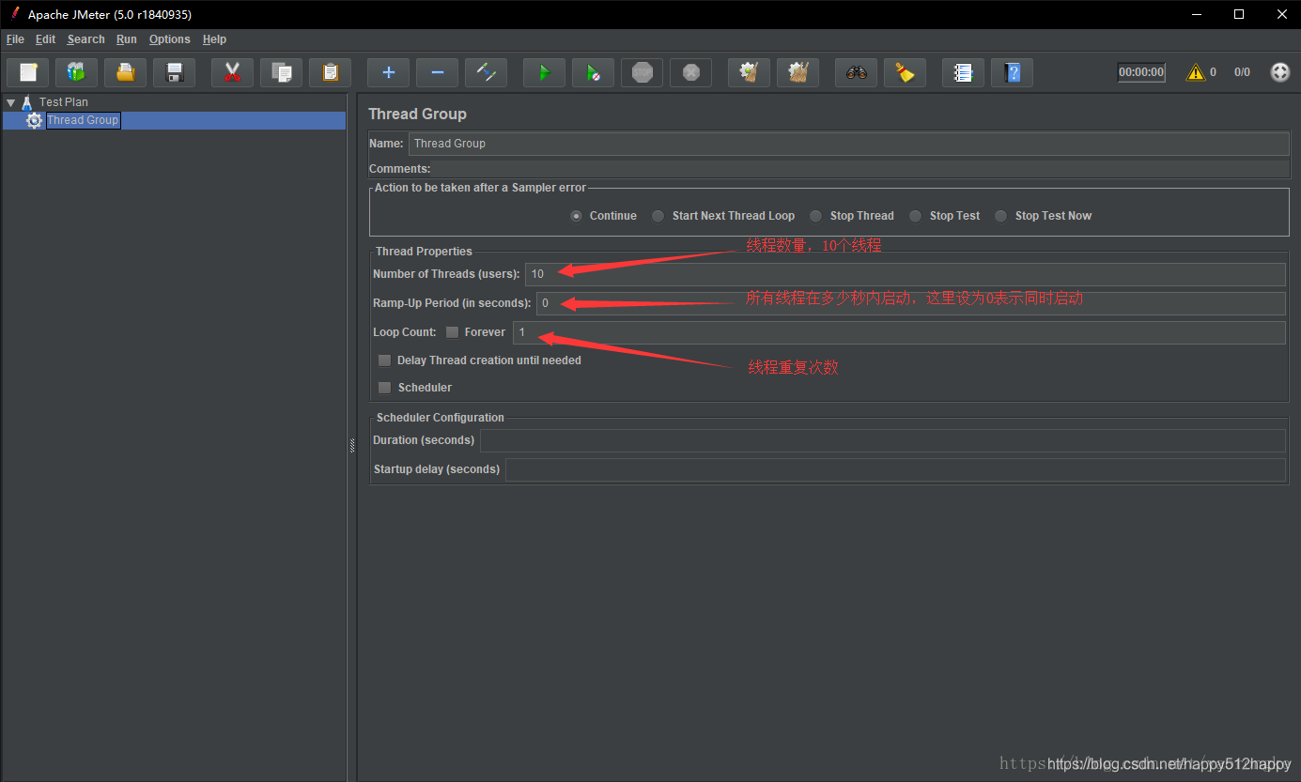This screenshot has width=1301, height=782.
Task: Open the Search menu
Action: 86,39
